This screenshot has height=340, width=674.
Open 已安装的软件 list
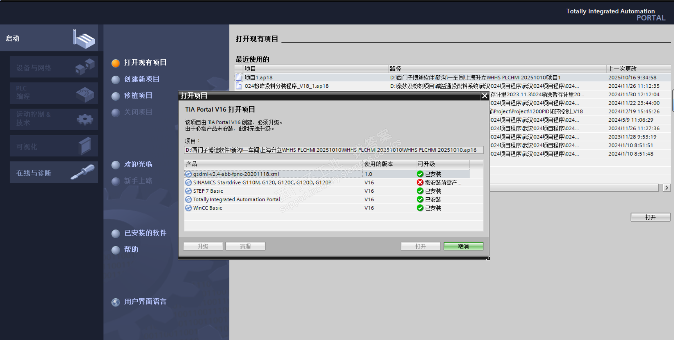(145, 233)
